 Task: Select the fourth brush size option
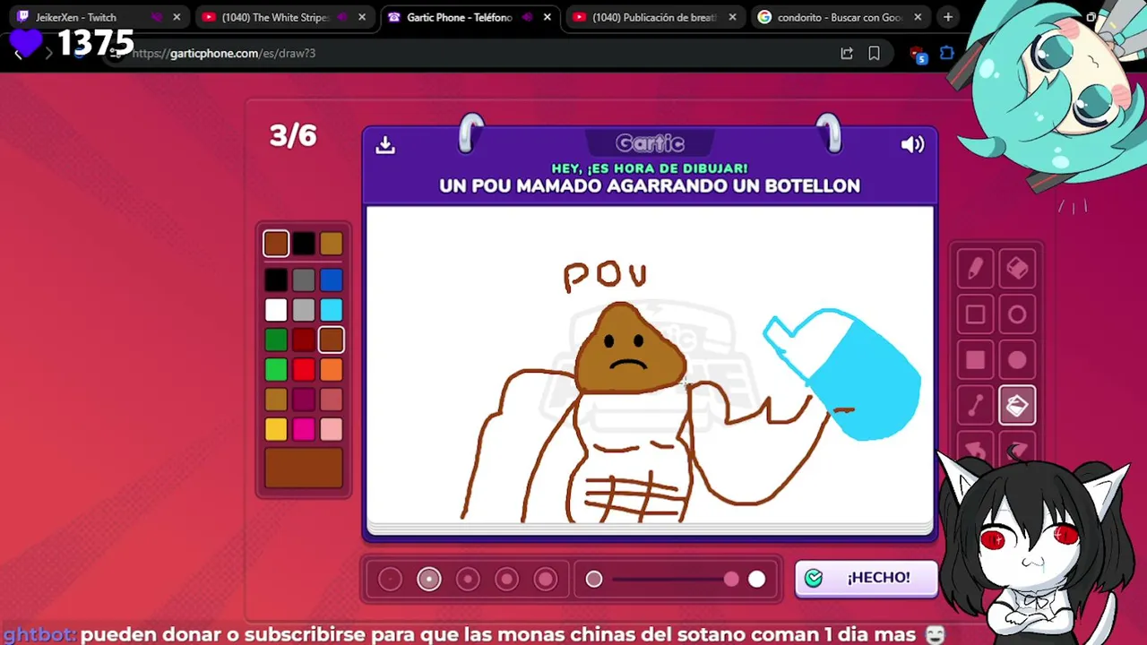pyautogui.click(x=507, y=580)
